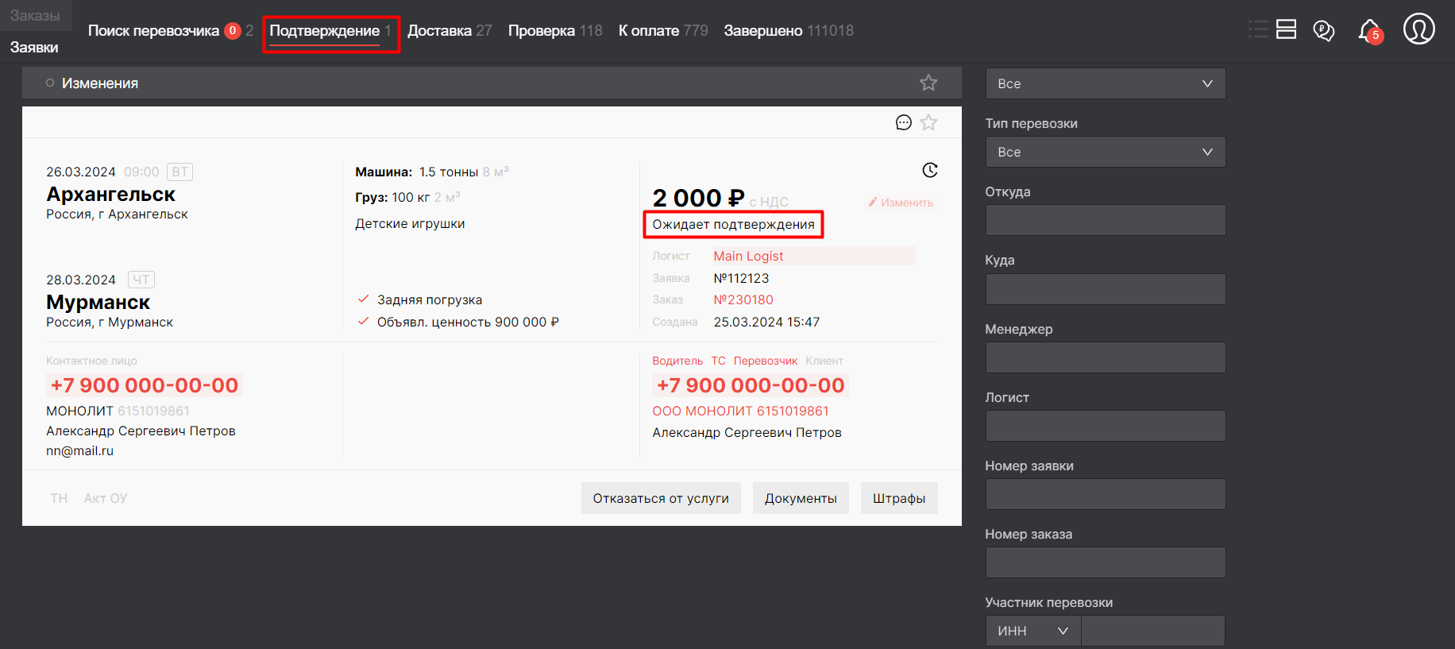Click the Архангельск origin city
This screenshot has height=649, width=1455.
point(110,194)
